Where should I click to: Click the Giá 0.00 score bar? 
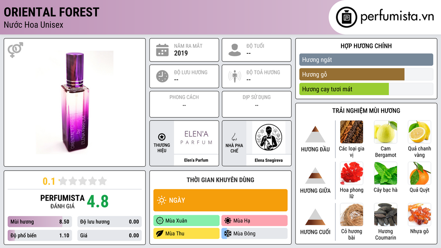click(109, 236)
